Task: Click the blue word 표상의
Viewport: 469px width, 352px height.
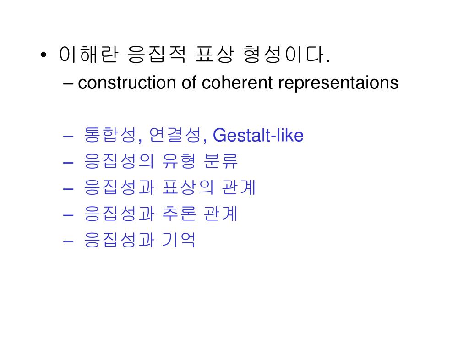Action: point(188,187)
